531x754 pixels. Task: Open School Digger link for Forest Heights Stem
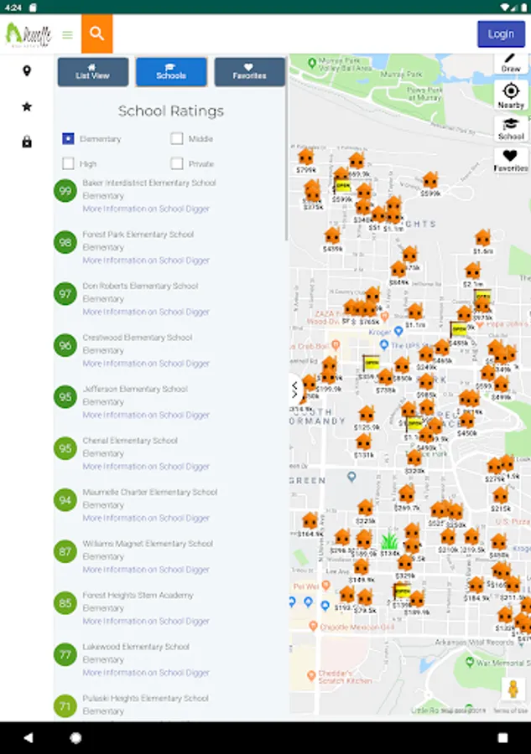(x=146, y=621)
